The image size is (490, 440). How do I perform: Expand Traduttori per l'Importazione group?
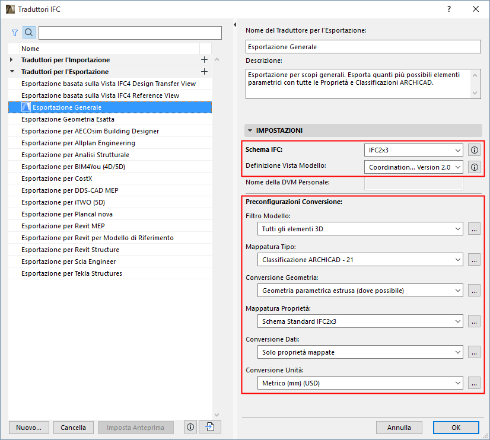pos(12,60)
